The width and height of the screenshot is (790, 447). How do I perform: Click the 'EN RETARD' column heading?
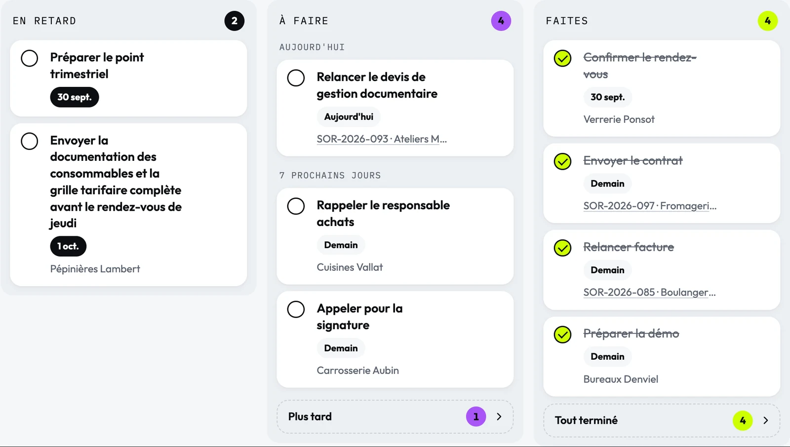[44, 21]
